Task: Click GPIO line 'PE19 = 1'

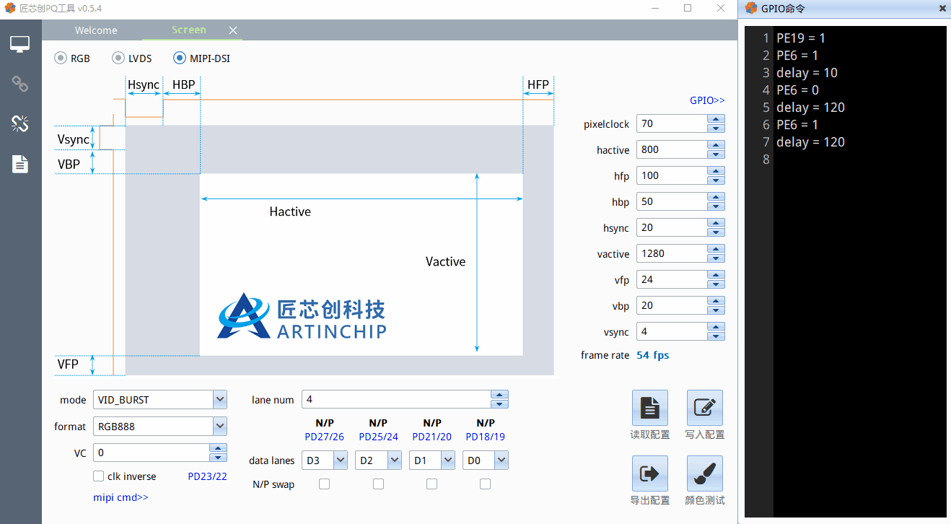Action: [801, 38]
